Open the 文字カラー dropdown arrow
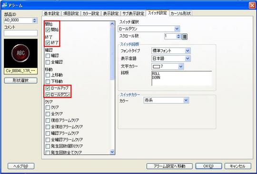 181,67
